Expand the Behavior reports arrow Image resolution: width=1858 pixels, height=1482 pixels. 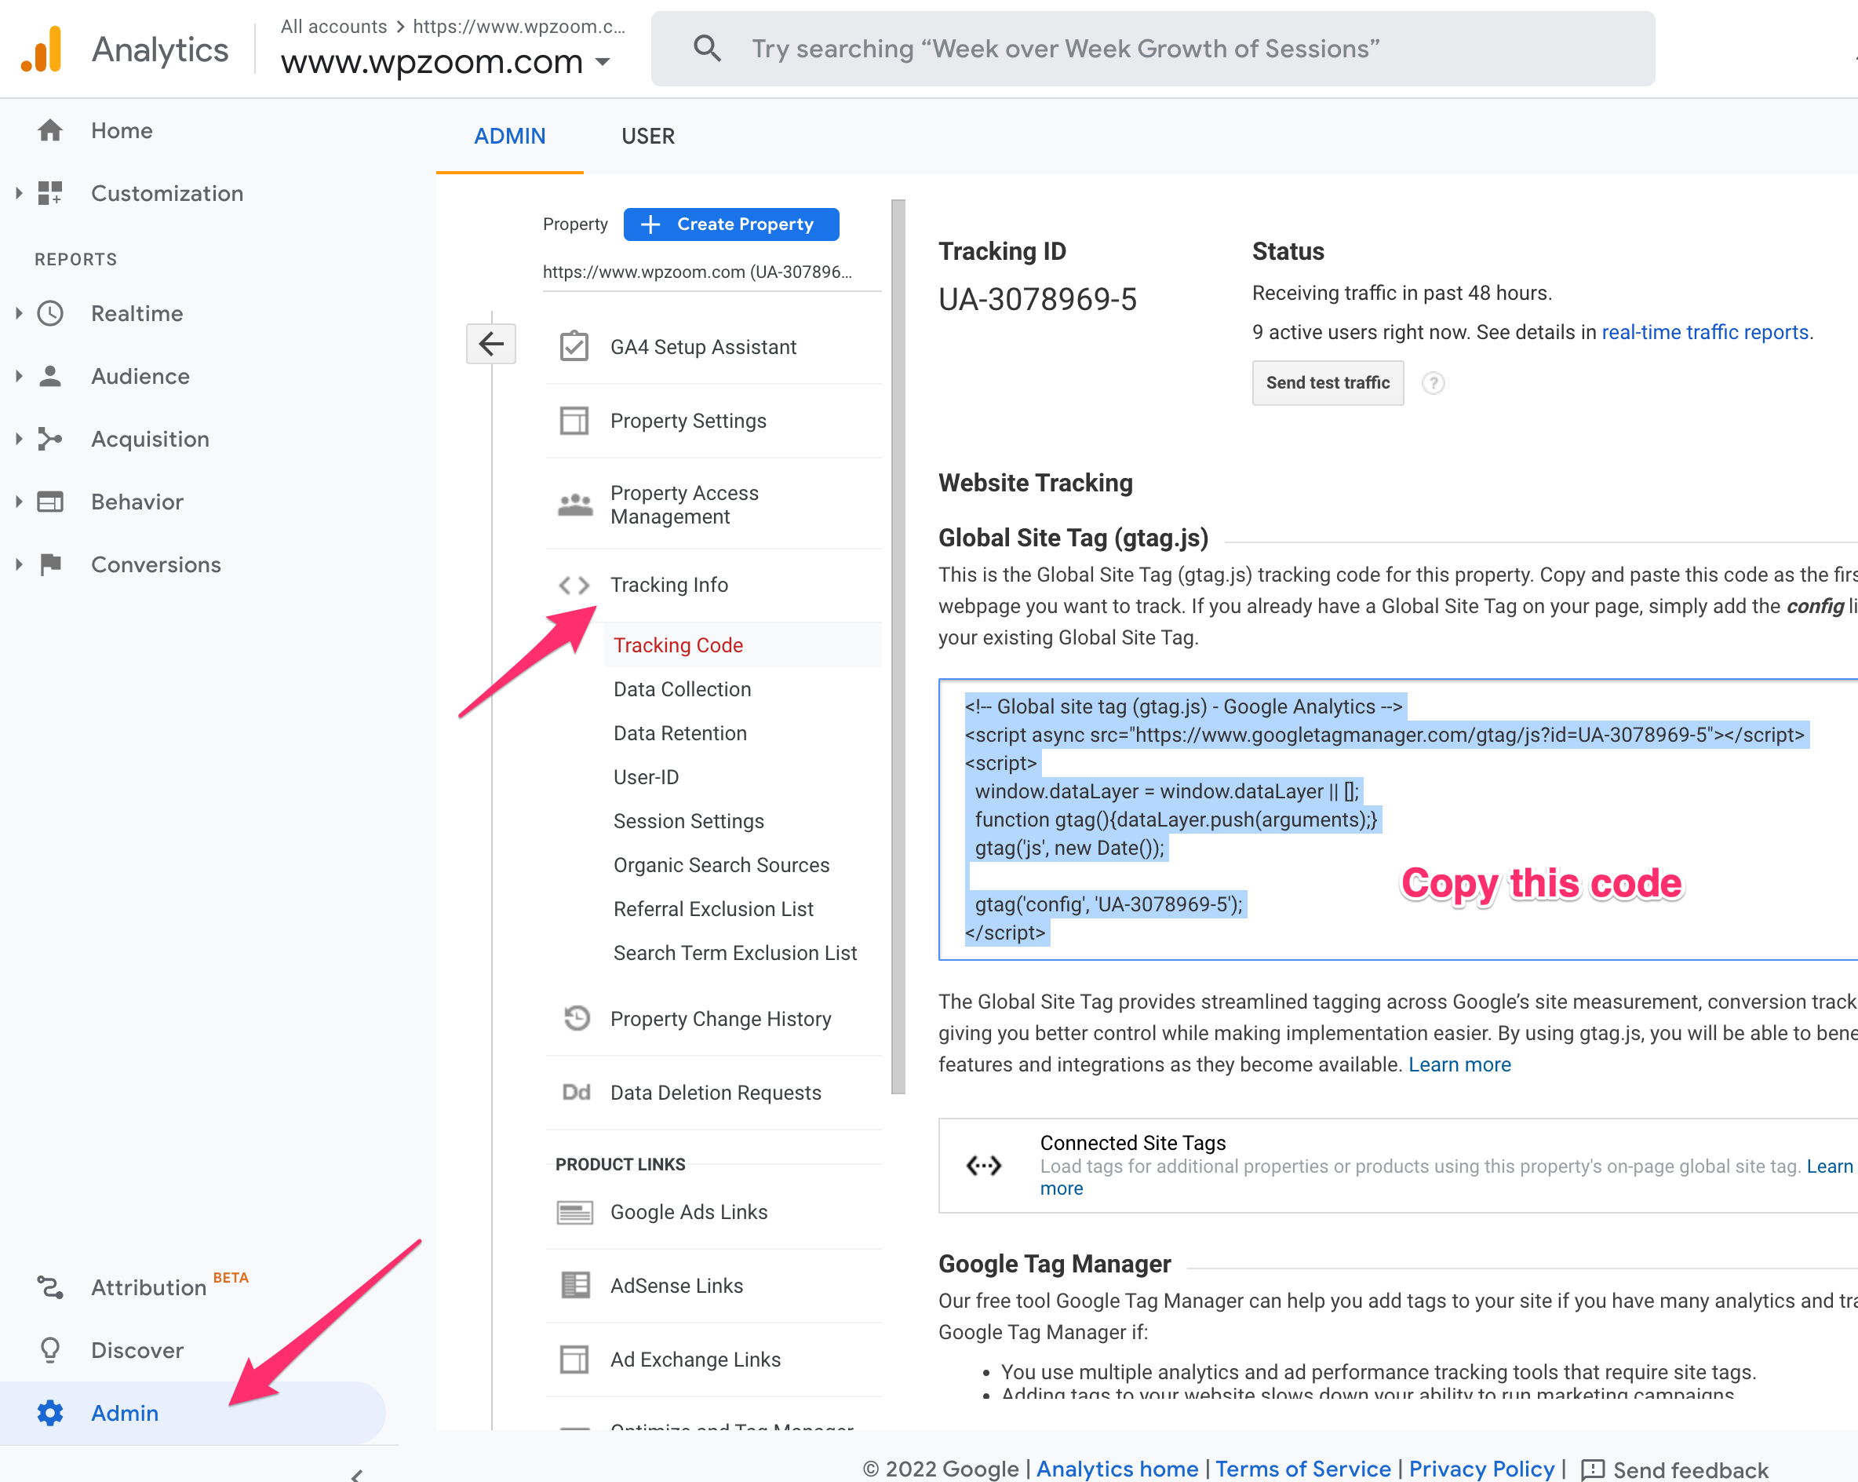coord(18,502)
